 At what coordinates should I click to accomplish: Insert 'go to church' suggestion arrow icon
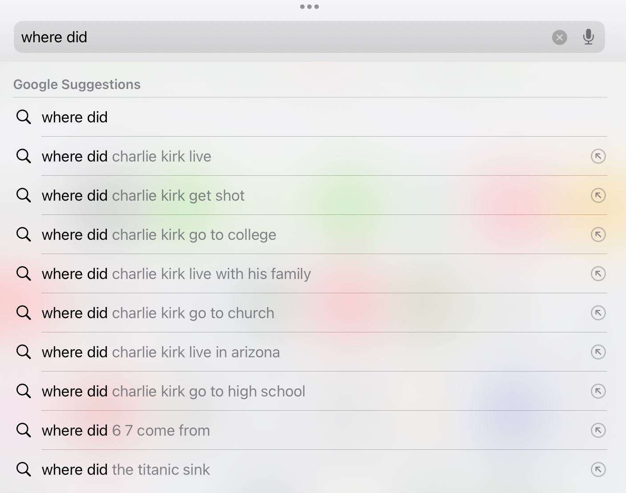pos(598,313)
